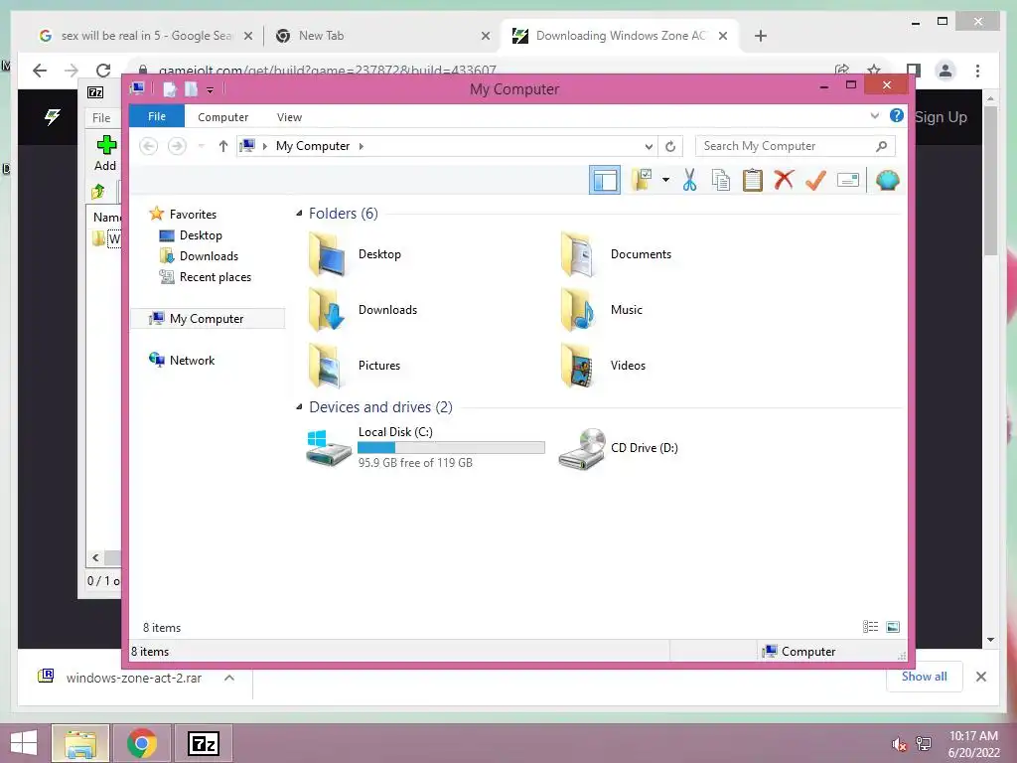This screenshot has width=1017, height=763.
Task: Select the Downloads folder in Folders group
Action: point(362,310)
